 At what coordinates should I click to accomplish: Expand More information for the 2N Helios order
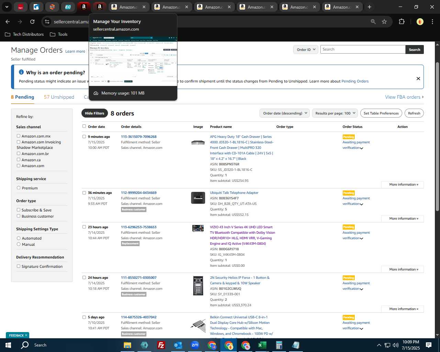pos(403,309)
